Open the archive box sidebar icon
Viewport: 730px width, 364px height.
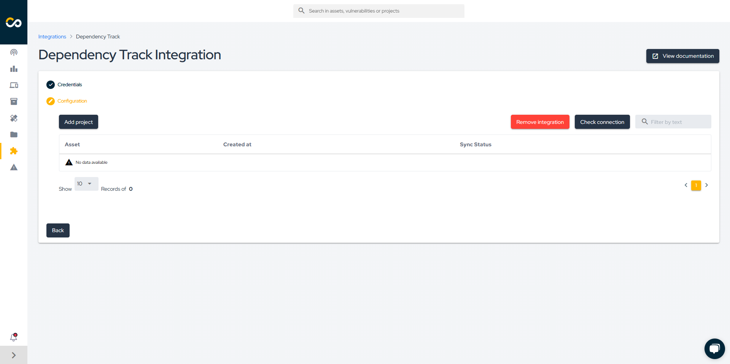point(14,101)
